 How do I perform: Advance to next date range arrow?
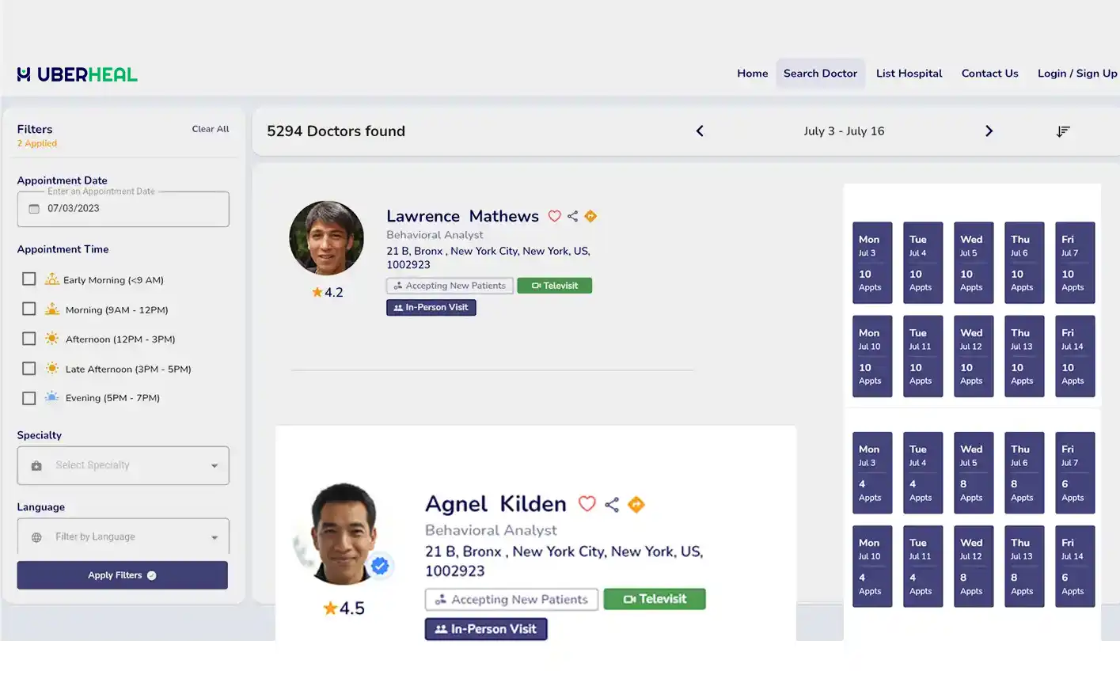pos(989,131)
